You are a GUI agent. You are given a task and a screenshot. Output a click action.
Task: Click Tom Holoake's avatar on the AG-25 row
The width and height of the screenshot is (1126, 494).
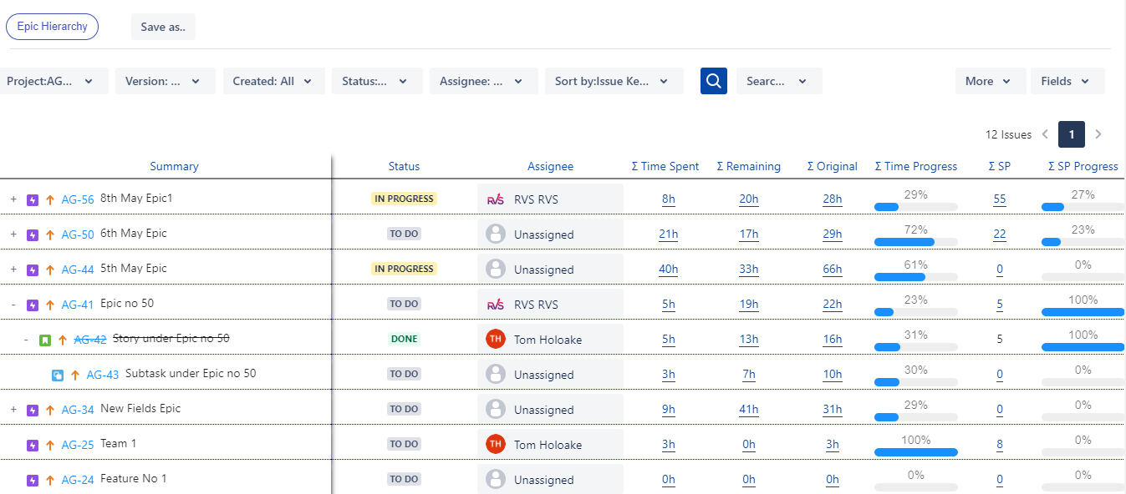[x=496, y=444]
